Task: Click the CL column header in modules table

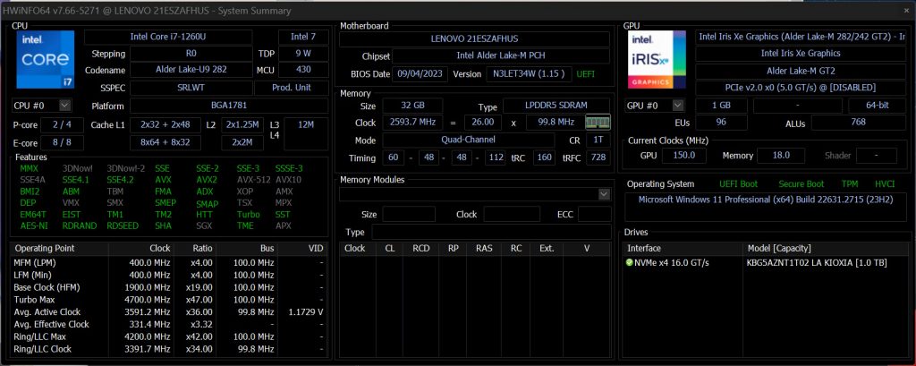Action: click(x=389, y=249)
